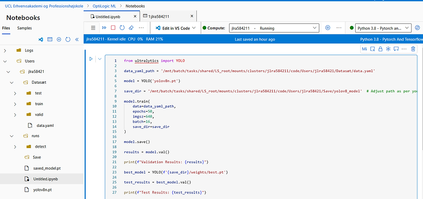Viewport: 423px width, 199px height.
Task: Close the 1:jlra584211 terminal tab
Action: [x=192, y=16]
